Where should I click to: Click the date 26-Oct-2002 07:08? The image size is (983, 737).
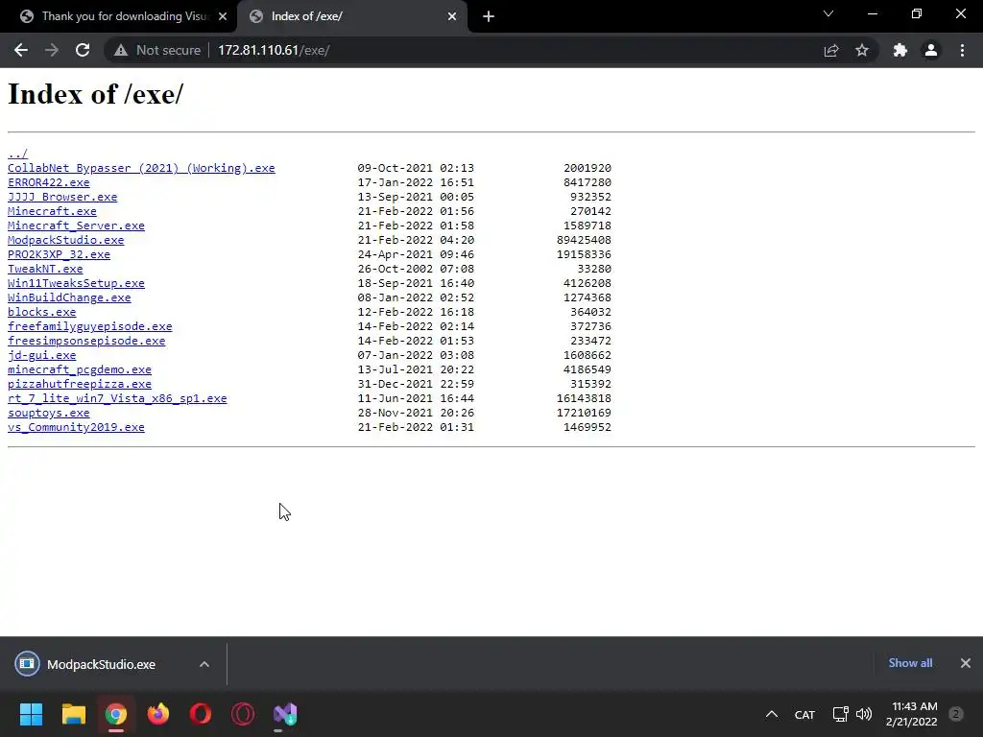[x=416, y=269]
